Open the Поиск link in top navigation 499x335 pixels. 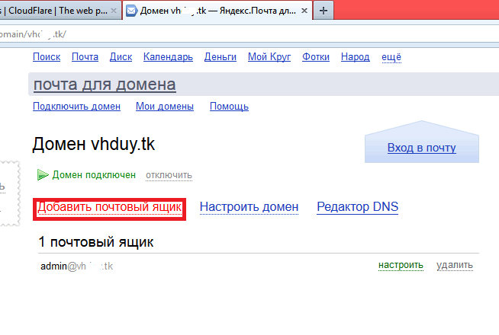tap(47, 57)
